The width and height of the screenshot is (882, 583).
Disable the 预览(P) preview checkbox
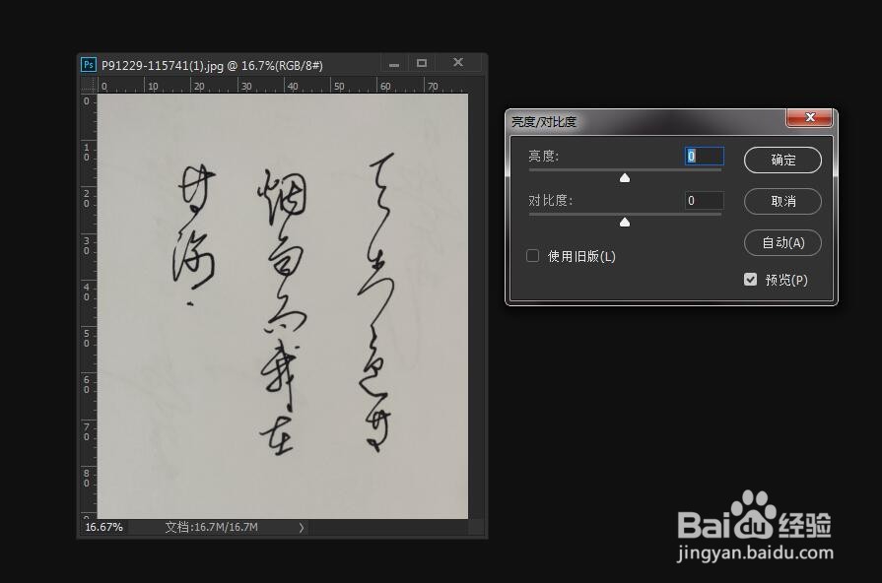[x=751, y=279]
